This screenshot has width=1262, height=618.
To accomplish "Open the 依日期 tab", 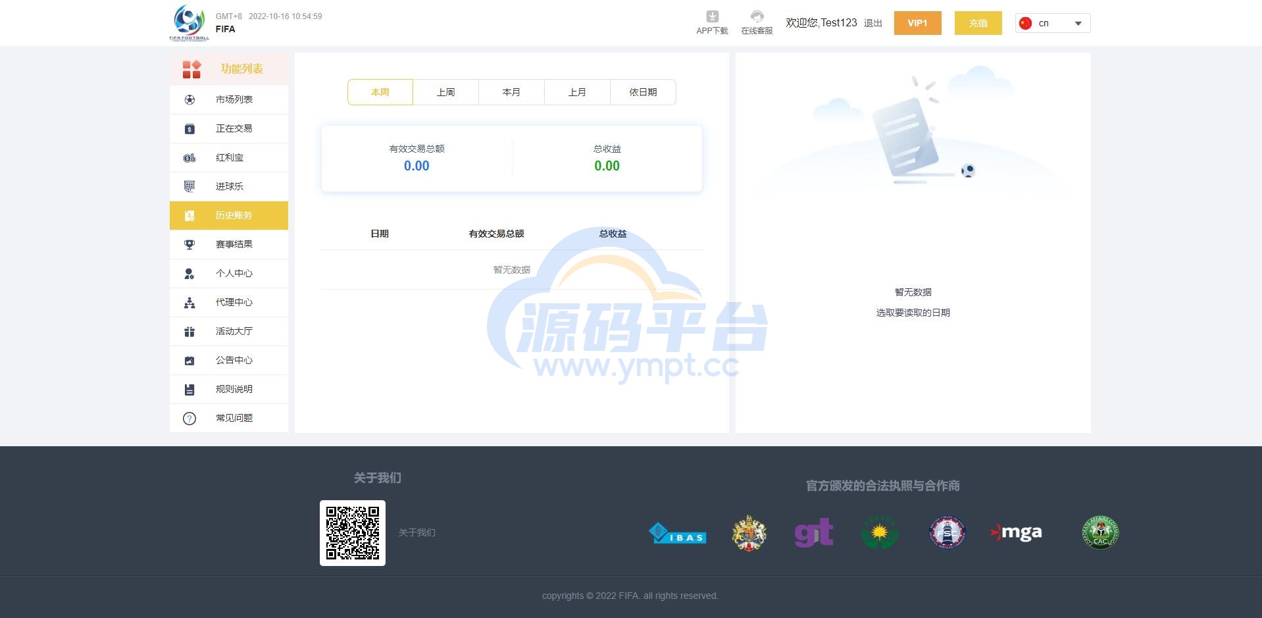I will [x=644, y=92].
